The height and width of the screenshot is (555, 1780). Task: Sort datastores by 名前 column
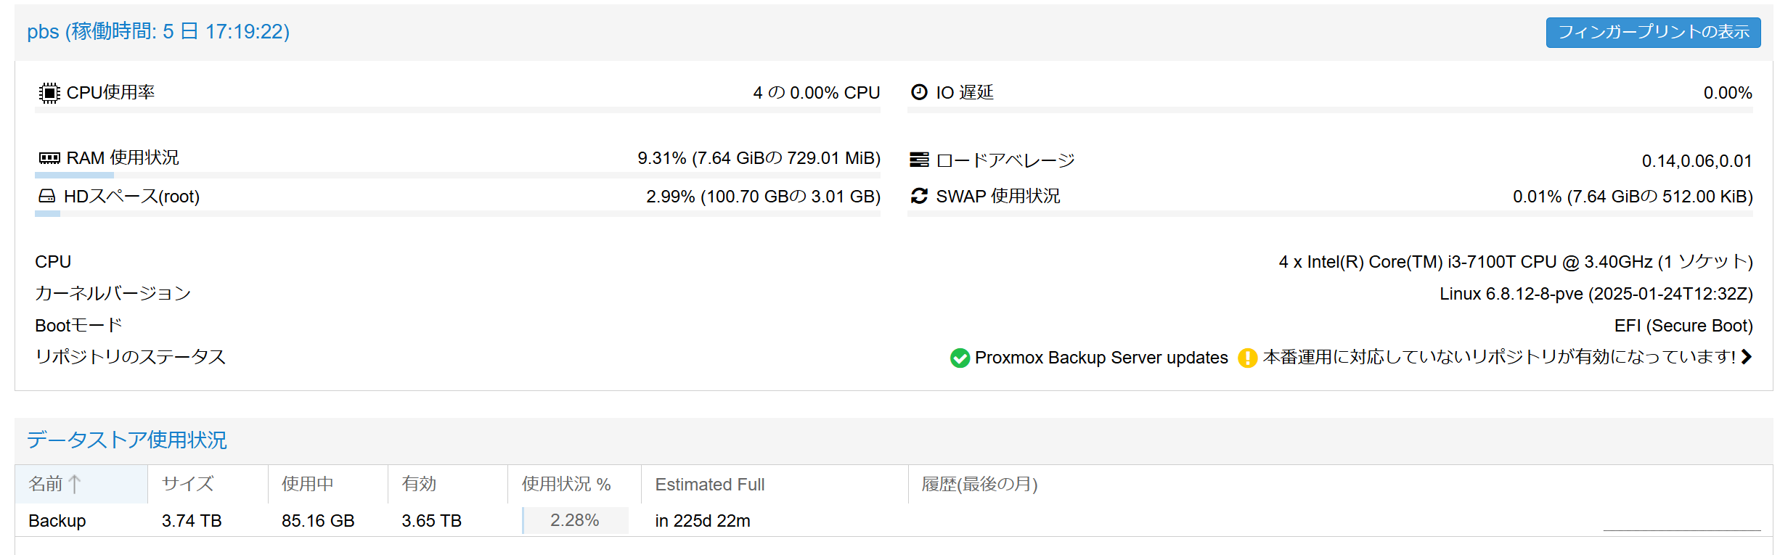click(x=46, y=484)
